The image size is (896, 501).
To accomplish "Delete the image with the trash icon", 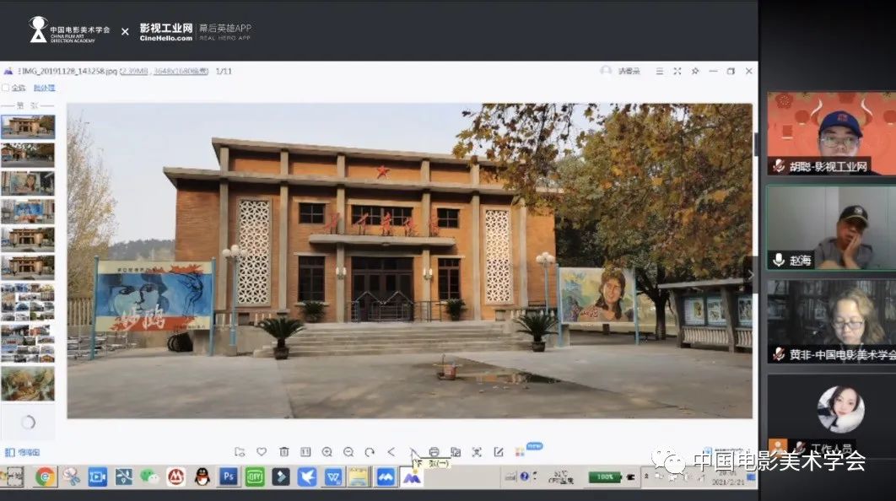I will coord(283,452).
